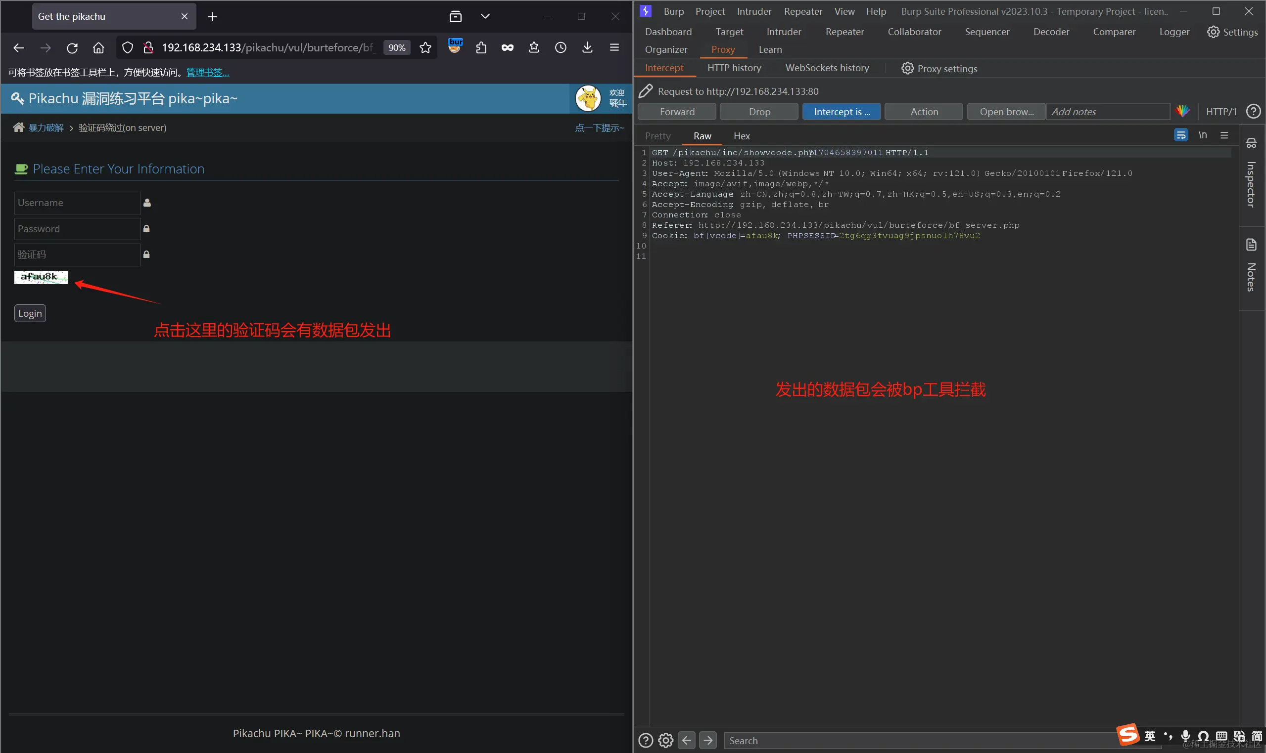The height and width of the screenshot is (753, 1266).
Task: Switch to the Repeater tool tab
Action: 844,32
